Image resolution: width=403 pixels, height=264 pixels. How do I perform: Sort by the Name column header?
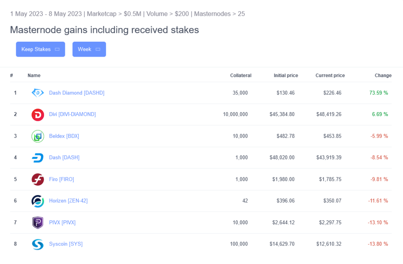[x=34, y=75]
